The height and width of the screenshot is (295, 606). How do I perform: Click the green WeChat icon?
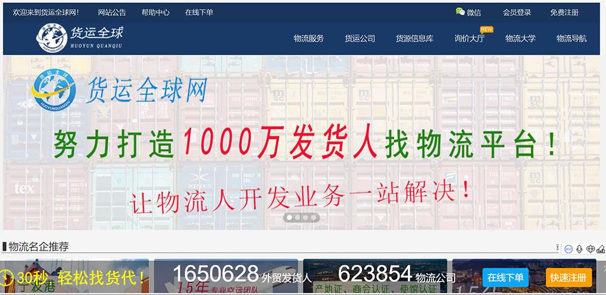pyautogui.click(x=460, y=12)
